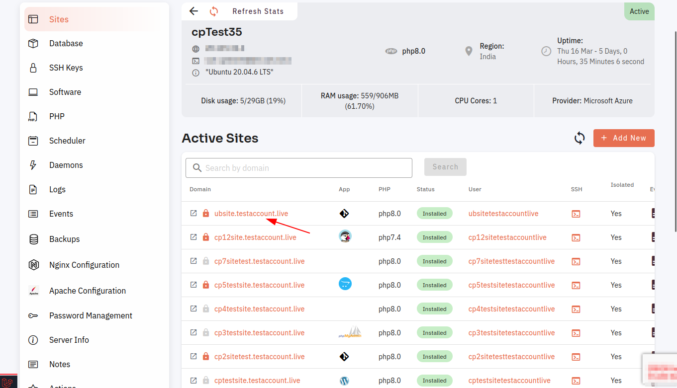Click the Disk usage 5/29GB stat
Viewport: 677px width, 388px height.
tap(243, 101)
